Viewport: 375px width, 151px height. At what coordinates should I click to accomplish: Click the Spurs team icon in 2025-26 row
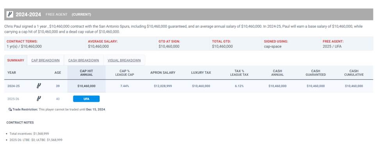[x=39, y=98]
